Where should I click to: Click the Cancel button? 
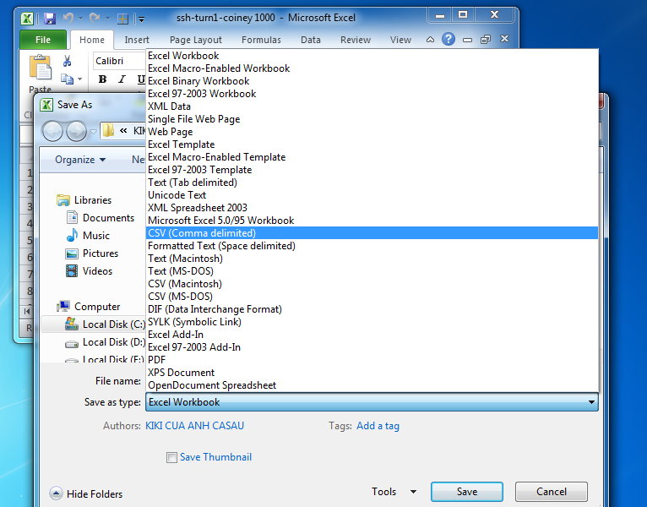(x=552, y=491)
